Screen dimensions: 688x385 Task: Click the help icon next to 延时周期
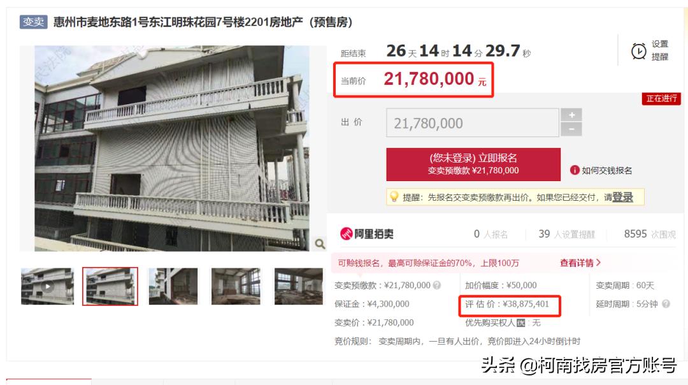[x=666, y=304]
